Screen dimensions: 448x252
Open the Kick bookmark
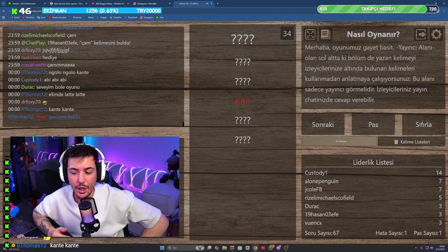[x=160, y=17]
